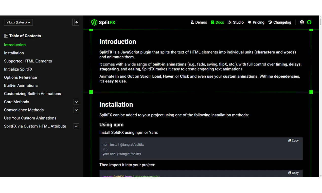Expand the Core Methods section
The image size is (322, 193).
click(76, 102)
